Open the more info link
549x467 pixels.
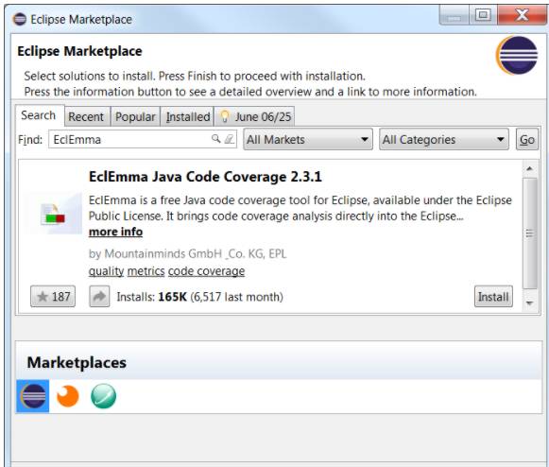[115, 232]
